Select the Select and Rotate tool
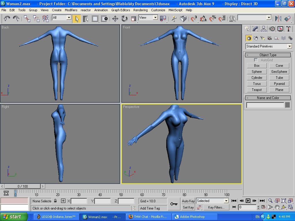295x221 pixels. tap(124, 19)
